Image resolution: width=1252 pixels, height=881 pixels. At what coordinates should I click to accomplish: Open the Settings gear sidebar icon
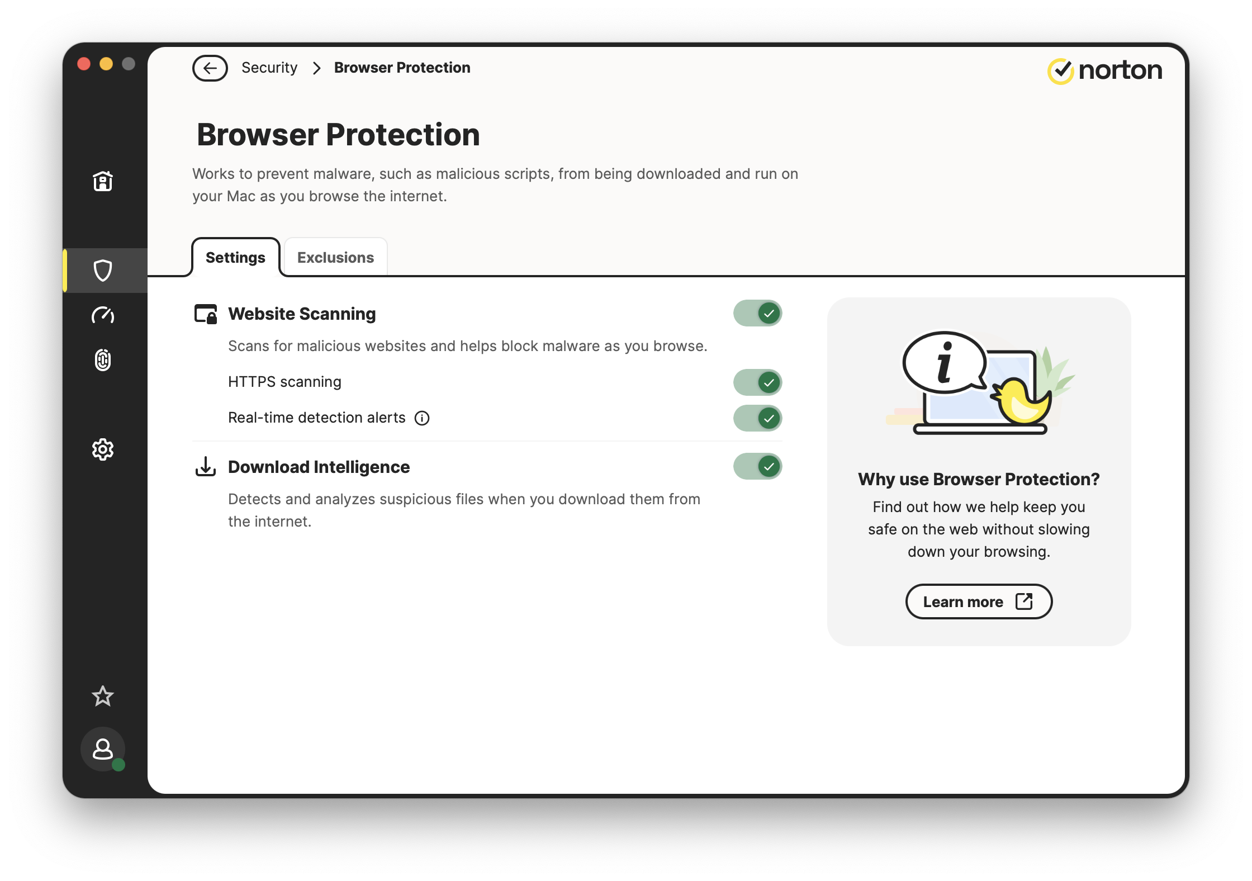[103, 449]
